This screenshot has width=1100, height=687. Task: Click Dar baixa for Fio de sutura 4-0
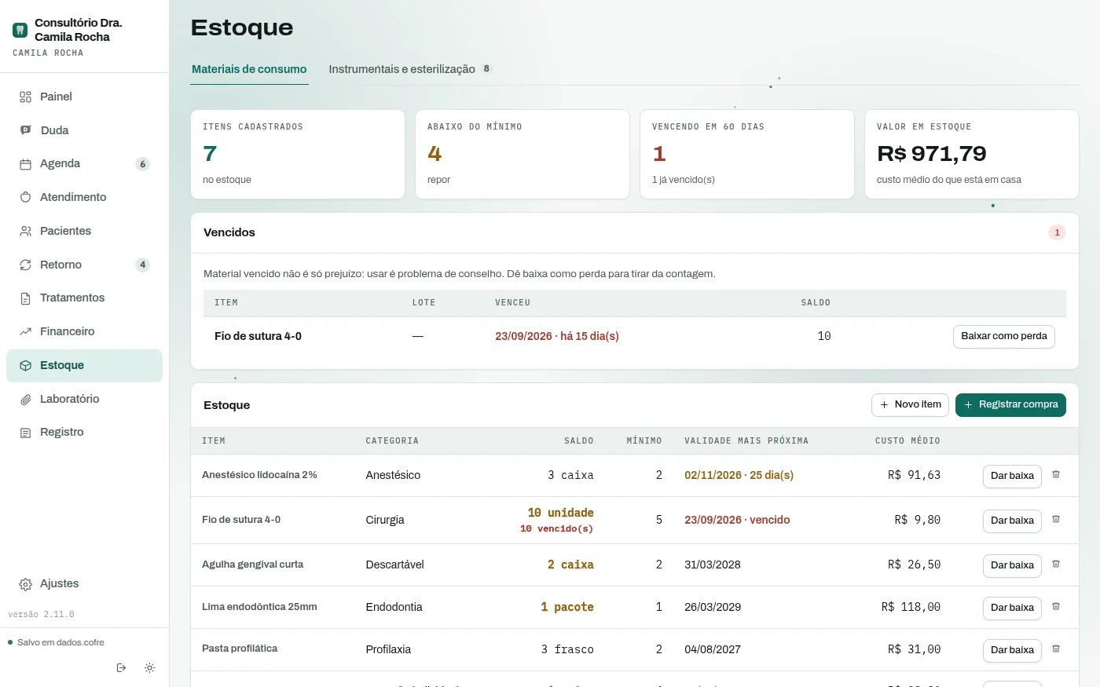pos(1012,521)
